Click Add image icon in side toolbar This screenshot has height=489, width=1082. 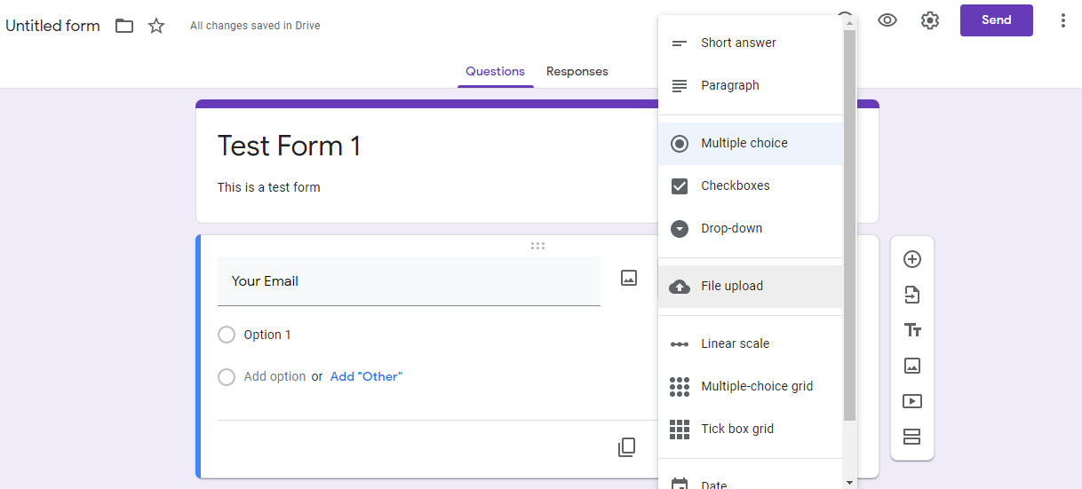click(911, 366)
